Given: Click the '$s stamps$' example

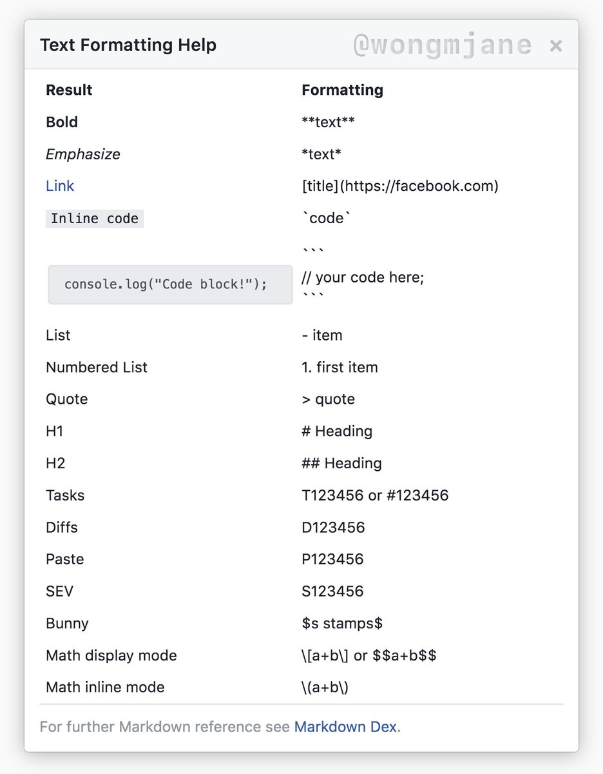Looking at the screenshot, I should coord(342,624).
